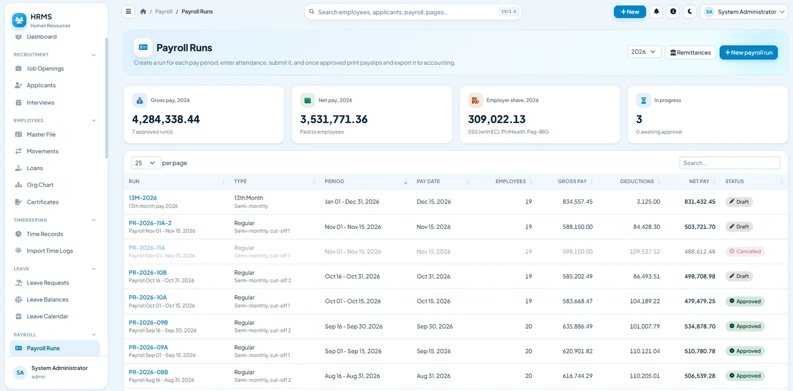Click Cancelled status badge on PR-2026-11A
Image resolution: width=793 pixels, height=391 pixels.
745,252
